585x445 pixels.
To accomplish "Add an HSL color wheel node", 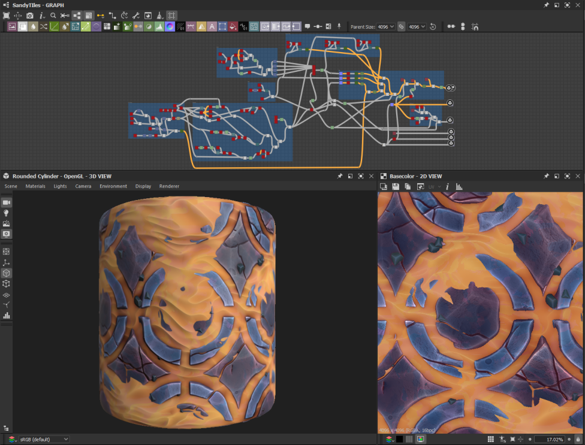I will [170, 26].
